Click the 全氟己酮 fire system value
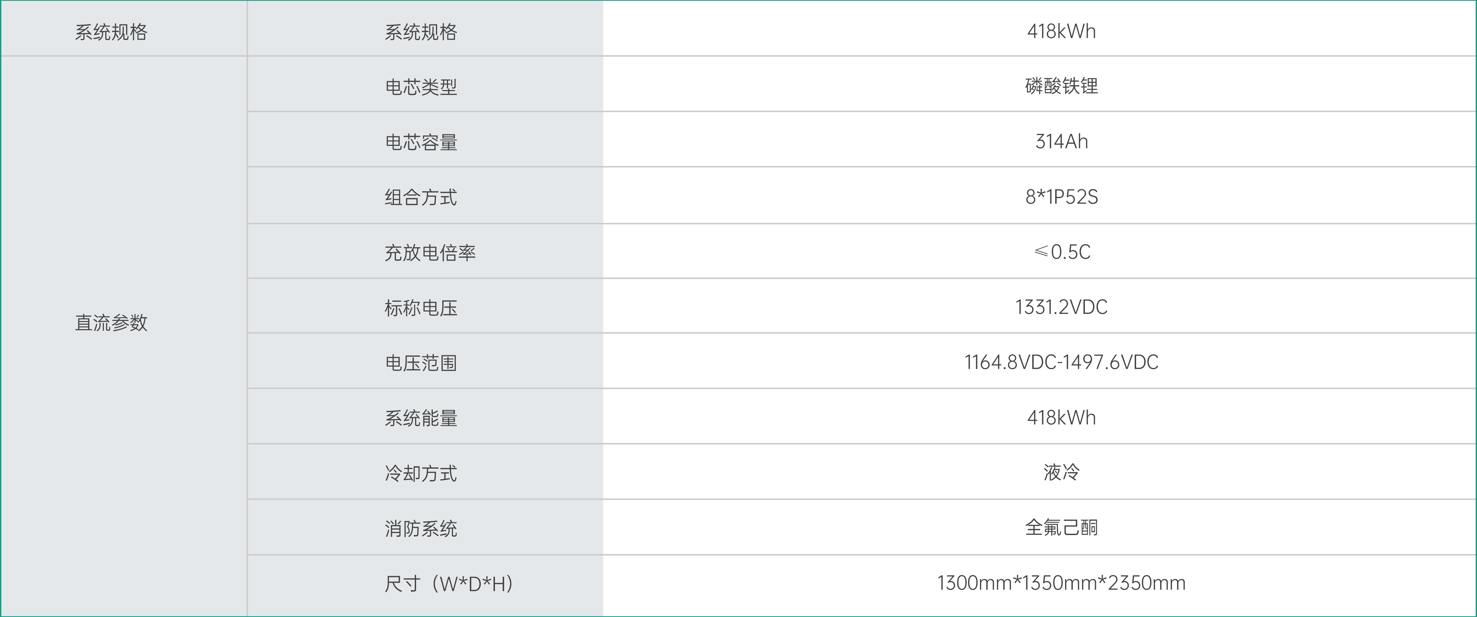The image size is (1477, 617). (1061, 528)
